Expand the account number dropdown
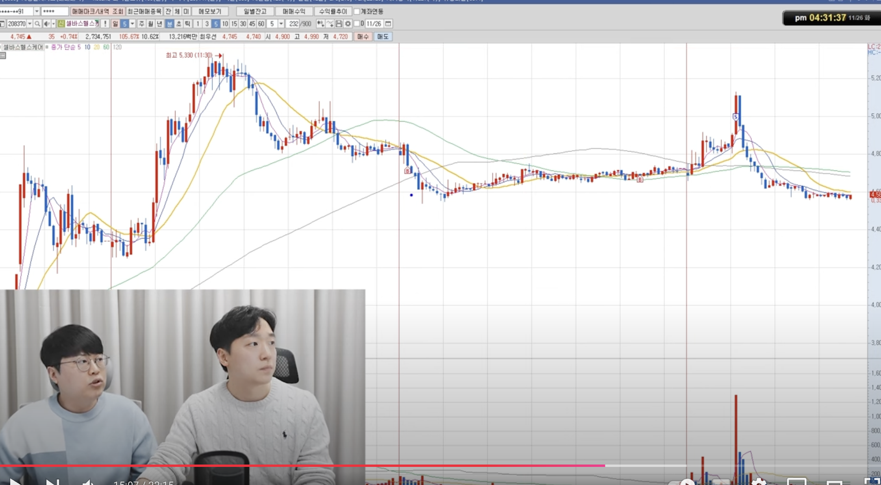Image resolution: width=881 pixels, height=485 pixels. pos(37,11)
